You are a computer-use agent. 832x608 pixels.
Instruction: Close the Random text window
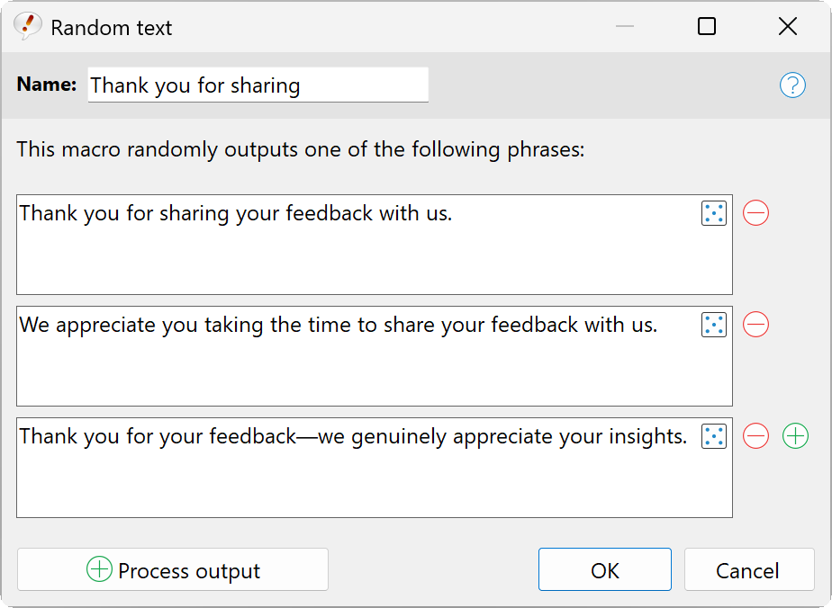pos(788,26)
